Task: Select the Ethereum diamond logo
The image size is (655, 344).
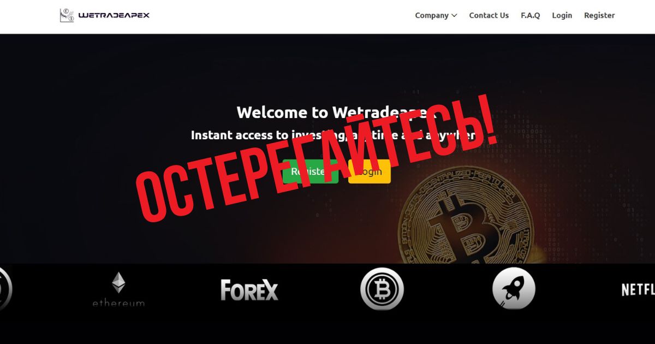Action: [x=118, y=283]
